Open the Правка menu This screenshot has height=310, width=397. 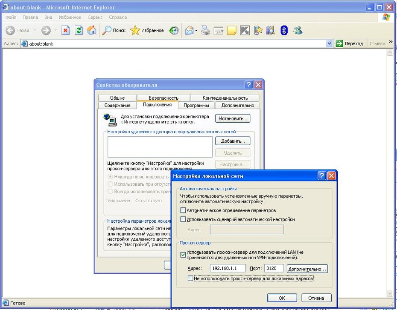click(30, 17)
